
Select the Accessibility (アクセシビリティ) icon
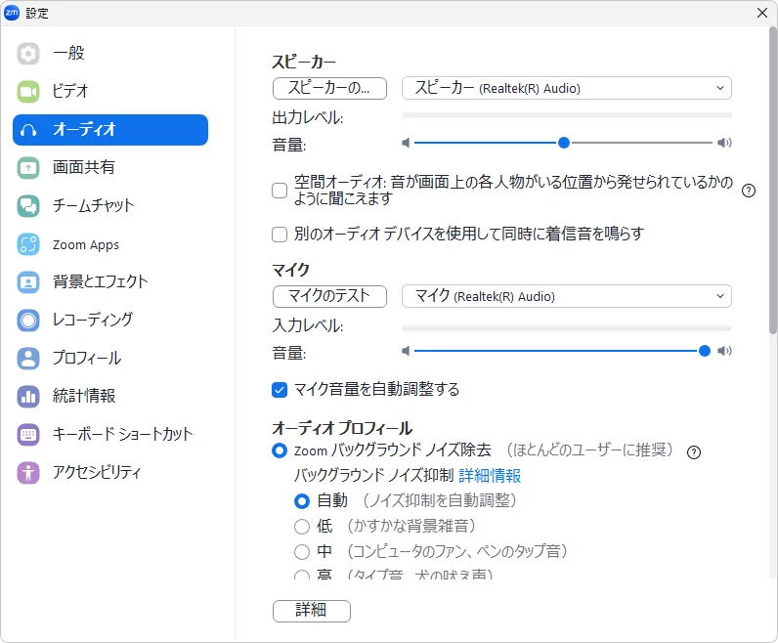coord(28,472)
